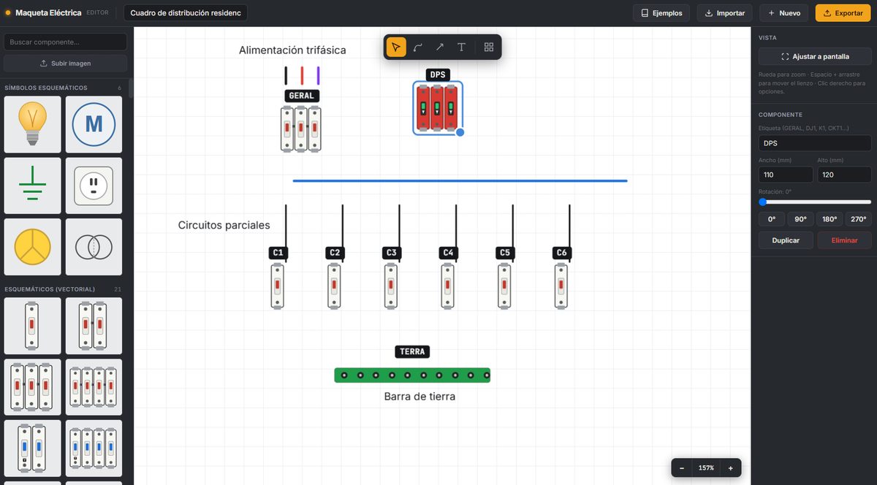Click the zoom in plus button
This screenshot has height=485, width=877.
coord(730,467)
